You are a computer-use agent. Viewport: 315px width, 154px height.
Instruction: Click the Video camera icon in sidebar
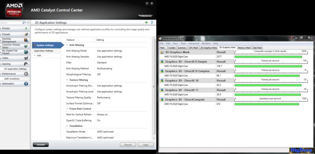click(26, 58)
